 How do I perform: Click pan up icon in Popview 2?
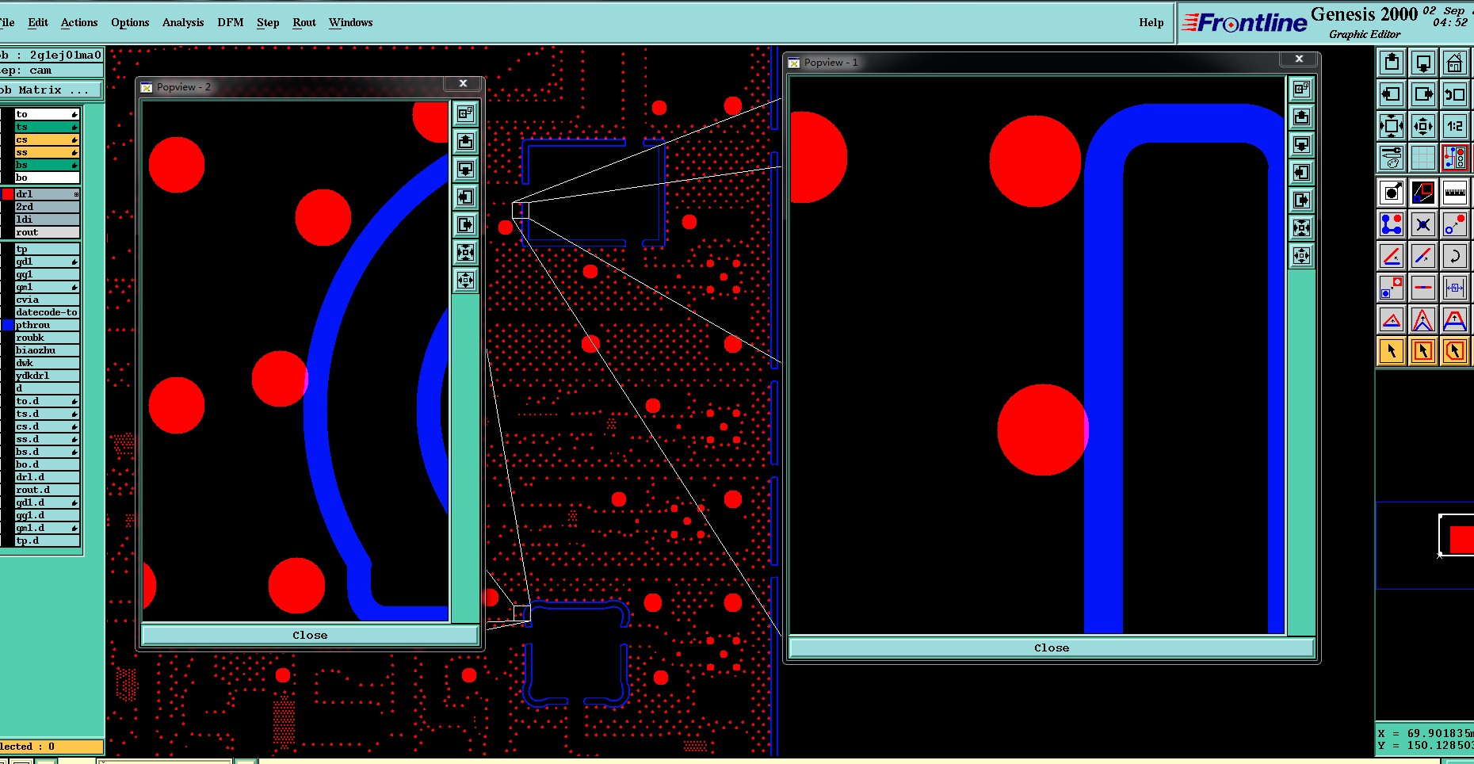coord(466,142)
